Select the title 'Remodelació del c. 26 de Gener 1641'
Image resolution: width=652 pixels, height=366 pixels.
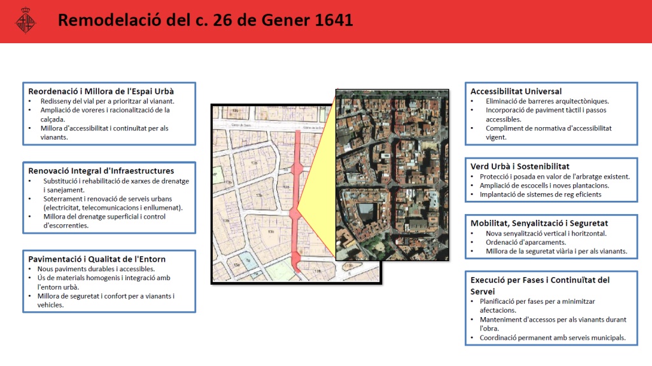pyautogui.click(x=205, y=20)
